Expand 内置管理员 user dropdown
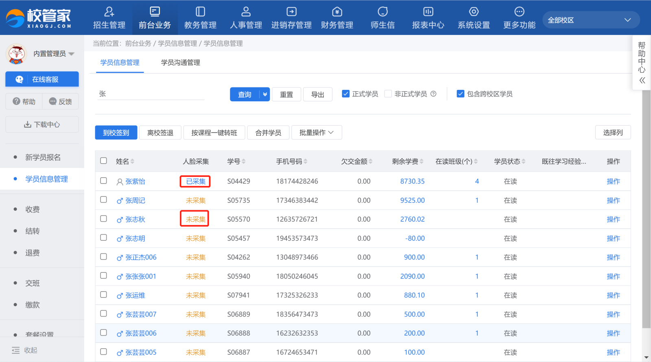The width and height of the screenshot is (651, 362). coord(72,54)
